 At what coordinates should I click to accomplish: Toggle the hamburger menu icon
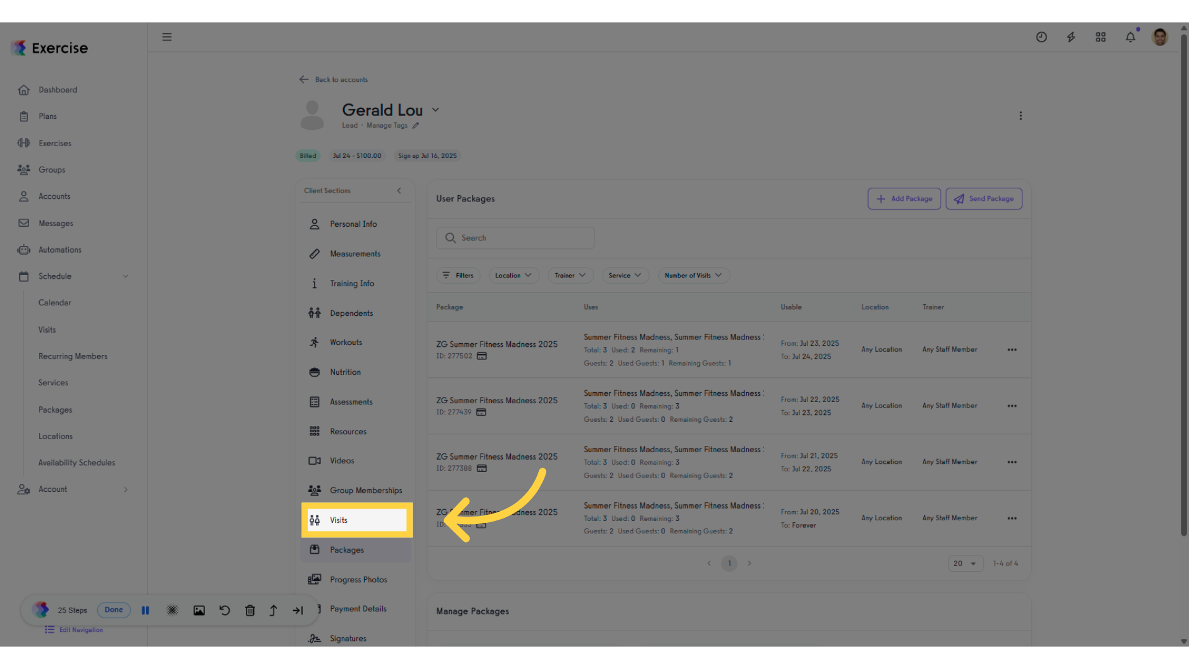coord(167,37)
